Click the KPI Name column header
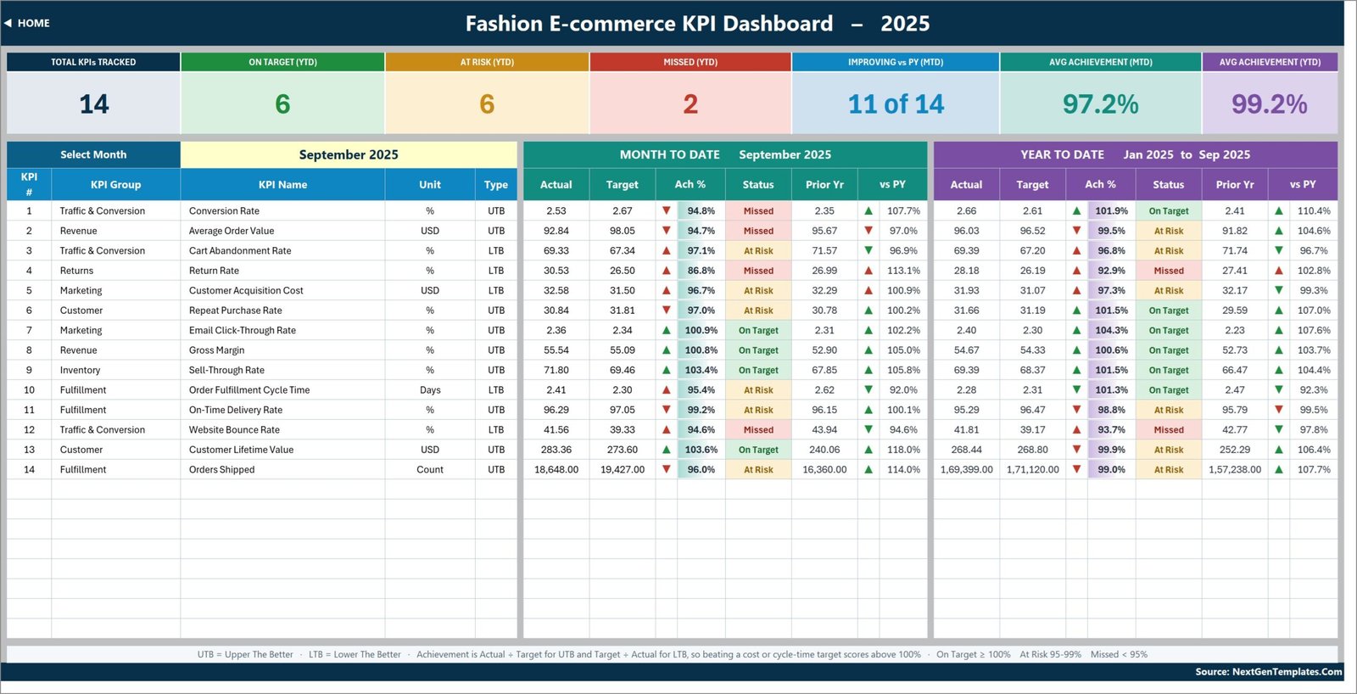Screen dimensions: 1357x694 (x=282, y=184)
